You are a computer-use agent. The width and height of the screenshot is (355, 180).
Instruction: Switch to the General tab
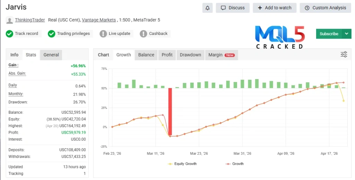pos(51,55)
